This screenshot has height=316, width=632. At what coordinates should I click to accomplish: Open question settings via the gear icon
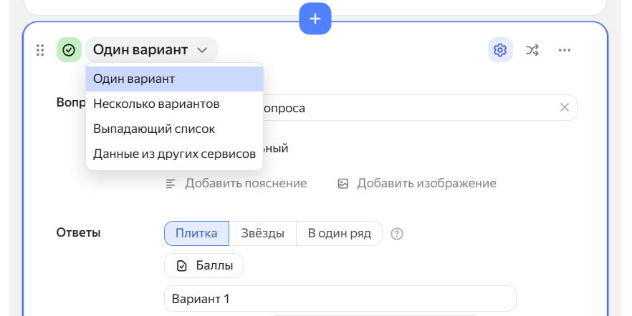point(500,50)
